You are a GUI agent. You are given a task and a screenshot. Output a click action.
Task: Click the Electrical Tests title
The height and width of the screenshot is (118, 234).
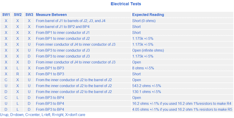click(x=126, y=4)
